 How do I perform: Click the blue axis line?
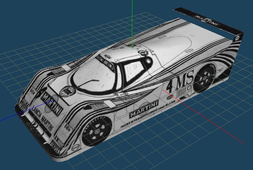[27, 110]
